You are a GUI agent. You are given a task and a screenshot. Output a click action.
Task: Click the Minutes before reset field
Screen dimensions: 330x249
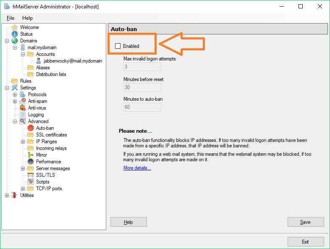(142, 87)
